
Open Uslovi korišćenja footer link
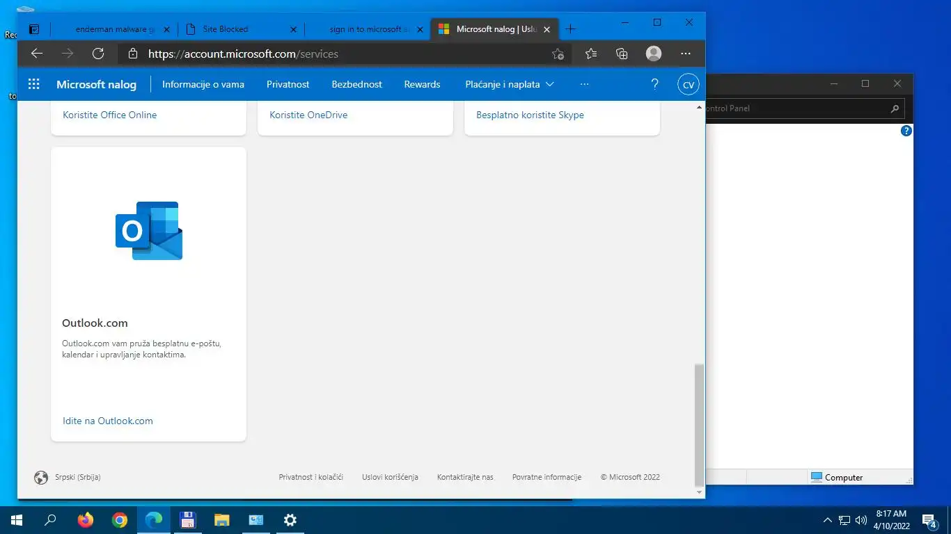click(390, 477)
